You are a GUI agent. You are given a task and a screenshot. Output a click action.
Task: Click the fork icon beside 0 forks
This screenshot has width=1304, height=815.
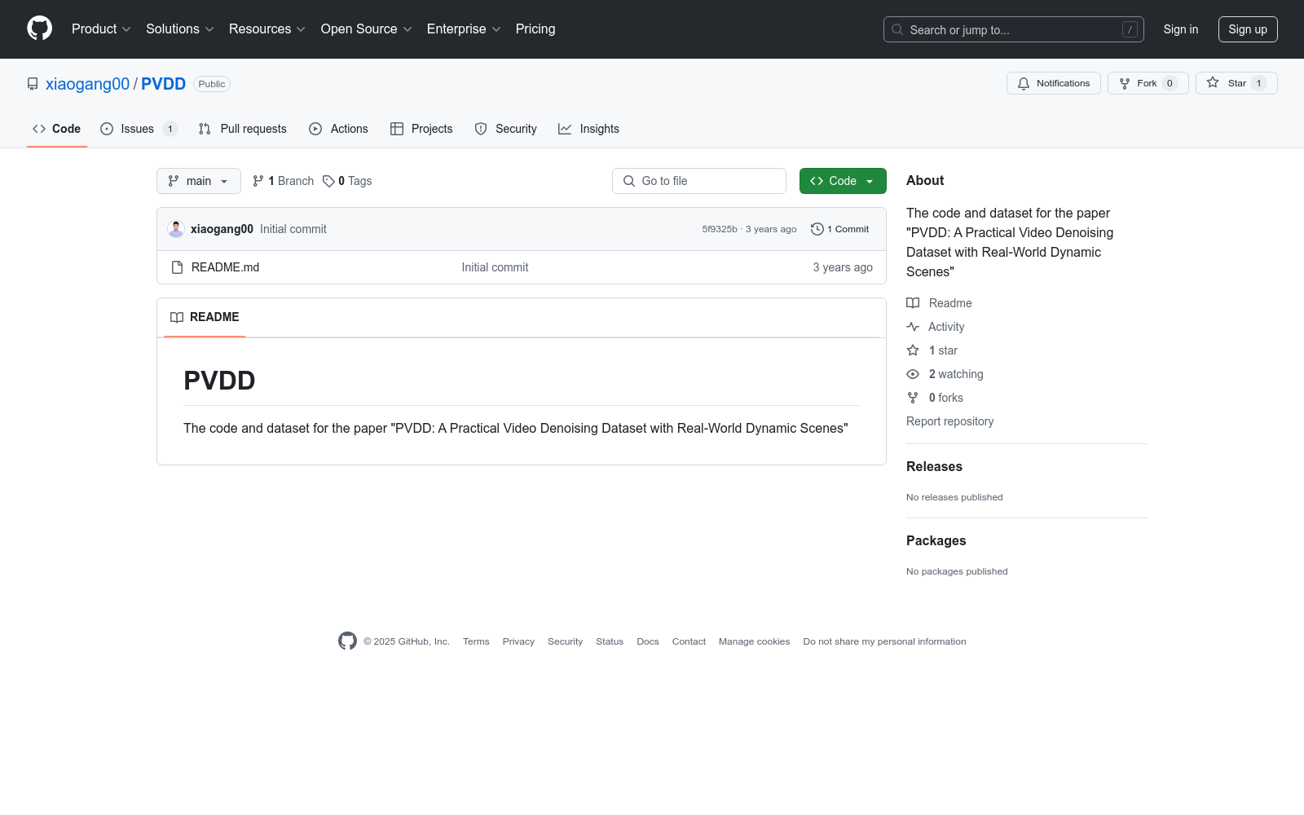[x=913, y=398]
